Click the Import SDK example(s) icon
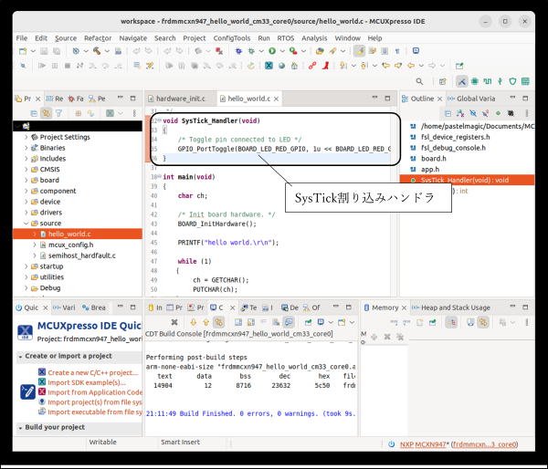Screen dimensions: 548x469 (x=42, y=381)
